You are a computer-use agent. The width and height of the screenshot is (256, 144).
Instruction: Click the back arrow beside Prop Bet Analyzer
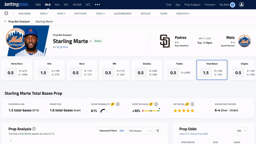(5, 21)
